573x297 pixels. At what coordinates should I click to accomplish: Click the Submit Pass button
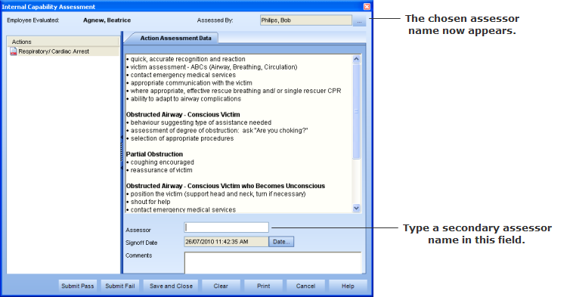coord(77,286)
